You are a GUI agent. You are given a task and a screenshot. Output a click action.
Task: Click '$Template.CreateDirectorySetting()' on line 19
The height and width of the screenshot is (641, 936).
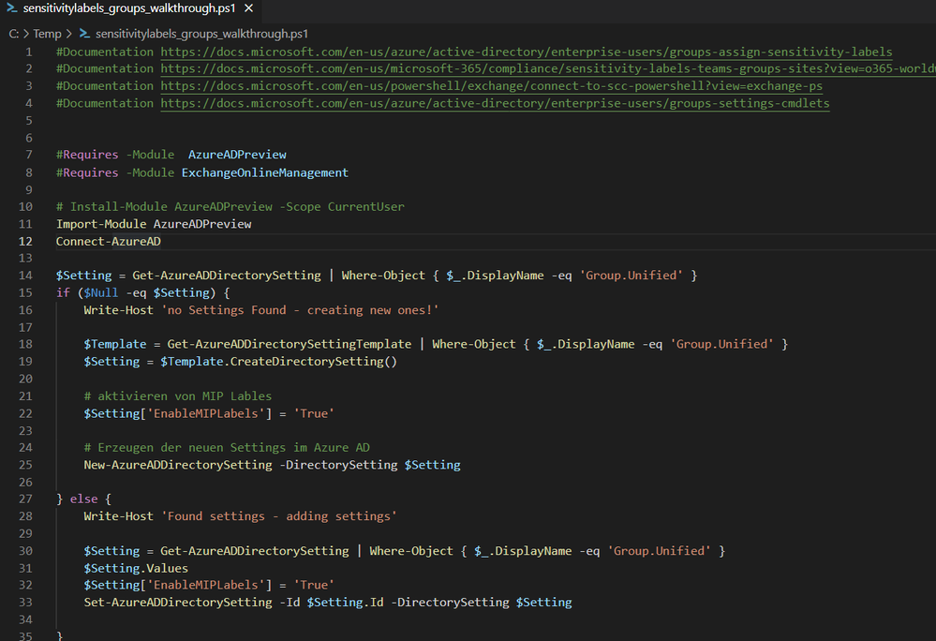[x=278, y=361]
